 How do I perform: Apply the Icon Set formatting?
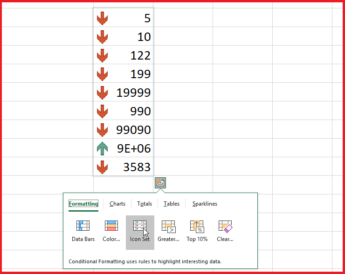coord(140,227)
